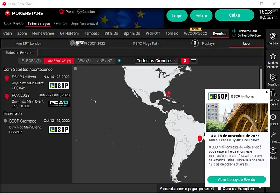Open the Home Games tab
Image resolution: width=280 pixels, height=193 pixels.
[x=43, y=33]
